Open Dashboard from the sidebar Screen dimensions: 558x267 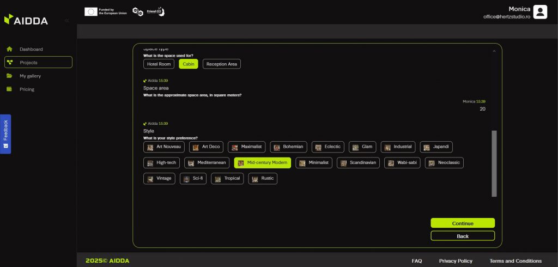[x=31, y=49]
